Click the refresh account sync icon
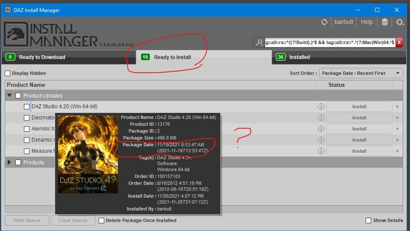 324,22
